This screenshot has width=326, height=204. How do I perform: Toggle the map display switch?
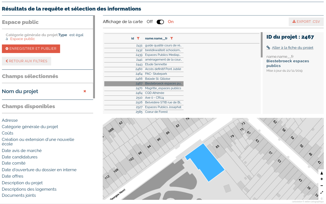click(160, 22)
